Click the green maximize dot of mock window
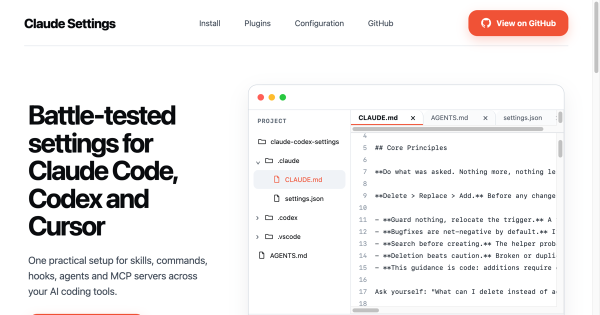Image resolution: width=600 pixels, height=315 pixels. pyautogui.click(x=282, y=97)
